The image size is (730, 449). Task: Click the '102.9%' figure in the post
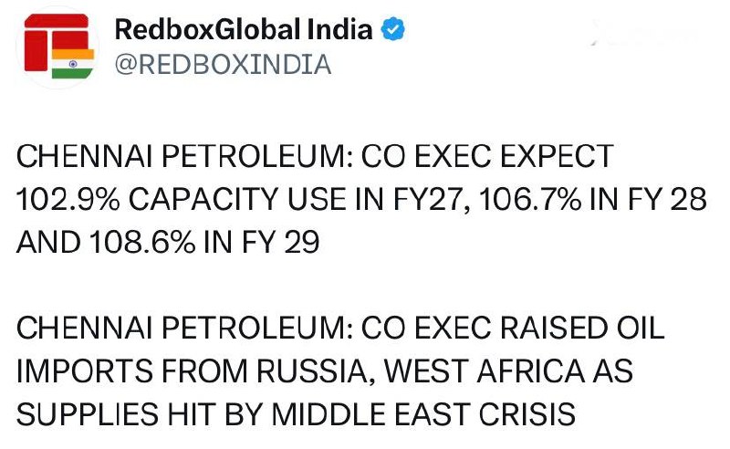click(68, 199)
